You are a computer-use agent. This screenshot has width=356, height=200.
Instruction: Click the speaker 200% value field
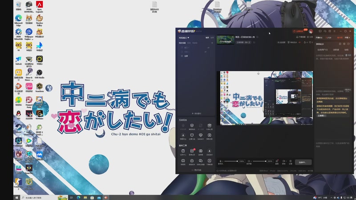point(270,161)
